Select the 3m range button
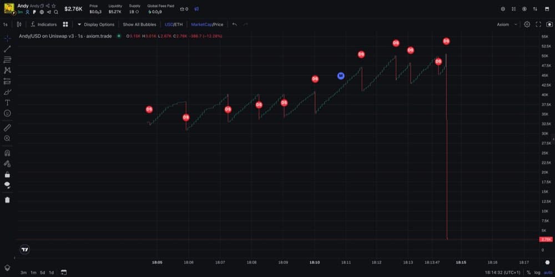The height and width of the screenshot is (277, 555). coord(23,273)
